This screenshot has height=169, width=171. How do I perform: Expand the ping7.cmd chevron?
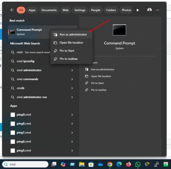pyautogui.click(x=72, y=133)
